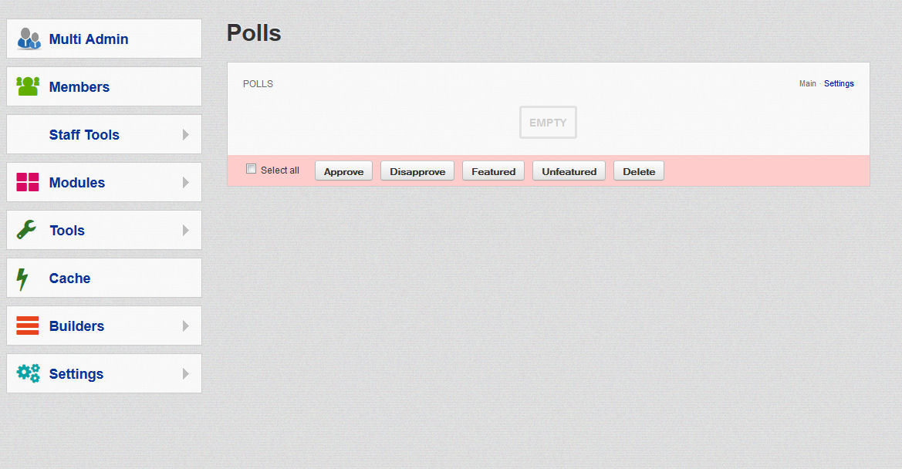
Task: Click the Cache lightning bolt icon
Action: (22, 278)
